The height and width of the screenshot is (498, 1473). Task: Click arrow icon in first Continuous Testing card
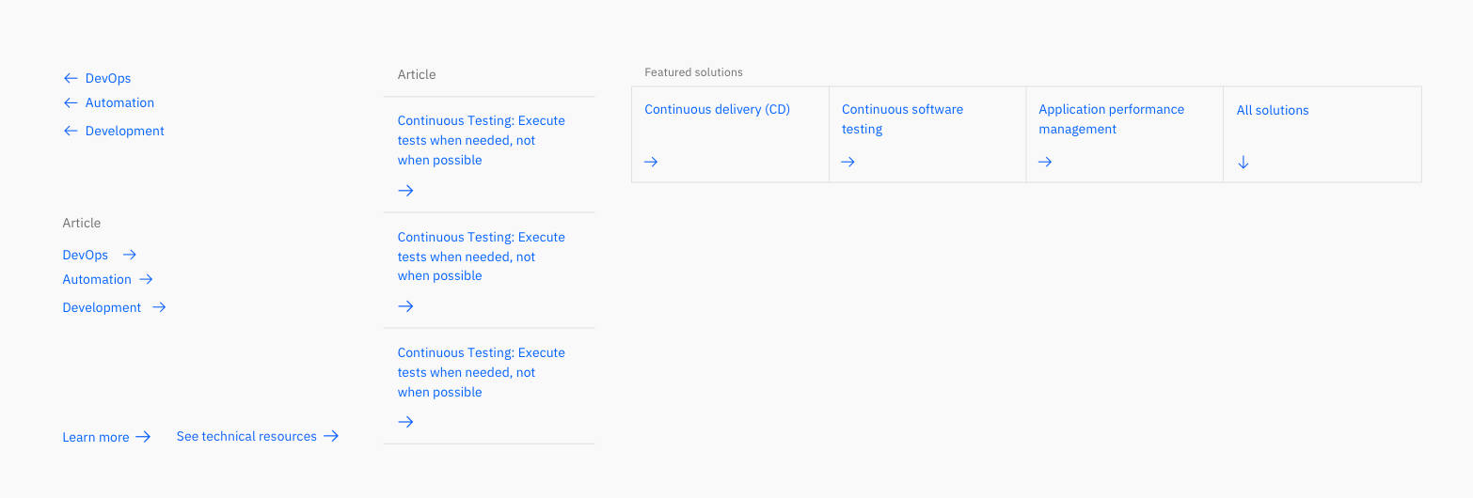tap(405, 191)
